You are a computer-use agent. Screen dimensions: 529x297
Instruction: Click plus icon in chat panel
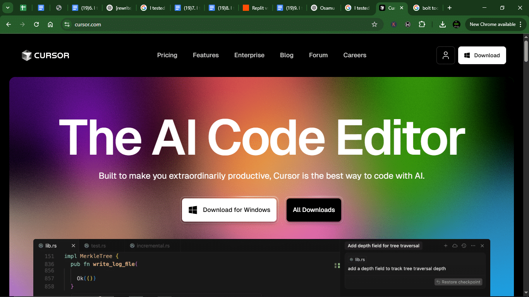[446, 246]
